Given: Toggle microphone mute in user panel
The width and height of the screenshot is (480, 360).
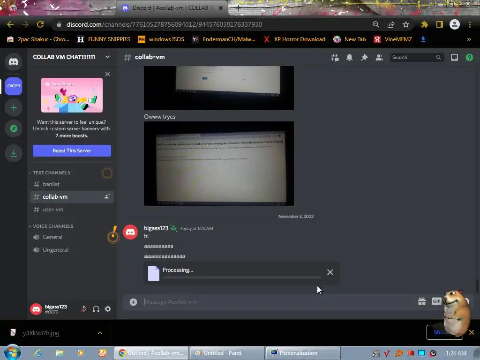Looking at the screenshot, I should (83, 309).
